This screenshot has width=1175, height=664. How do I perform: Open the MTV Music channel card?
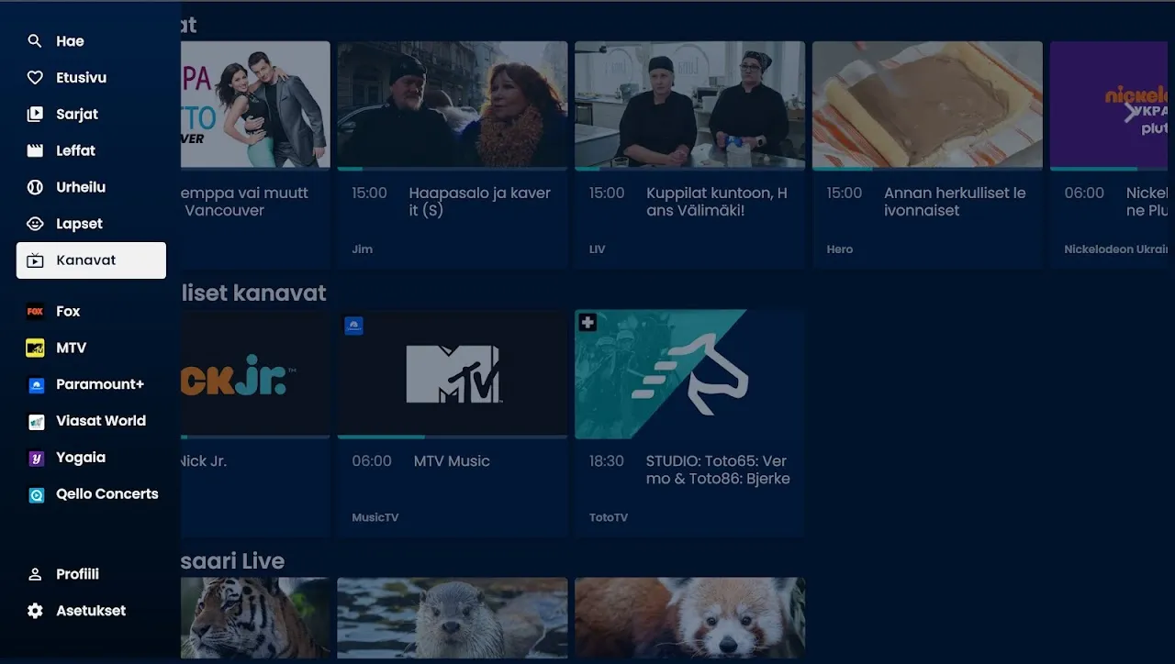pyautogui.click(x=453, y=423)
